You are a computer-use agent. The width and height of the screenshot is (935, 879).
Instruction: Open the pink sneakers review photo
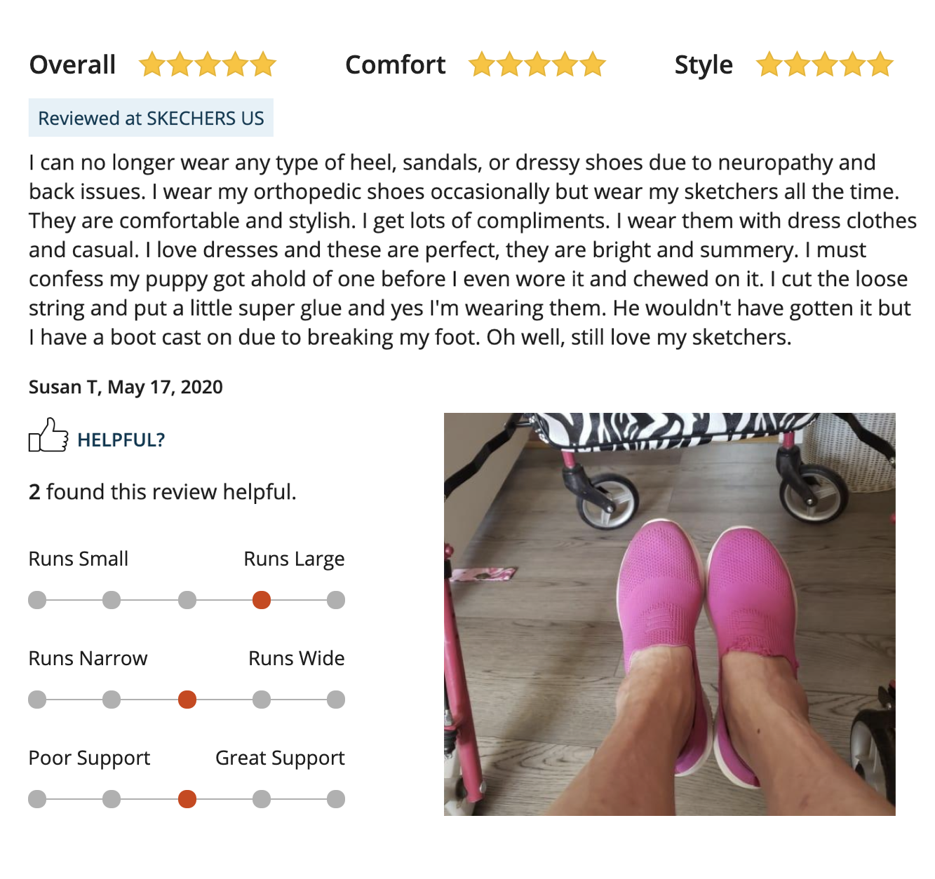click(x=669, y=613)
